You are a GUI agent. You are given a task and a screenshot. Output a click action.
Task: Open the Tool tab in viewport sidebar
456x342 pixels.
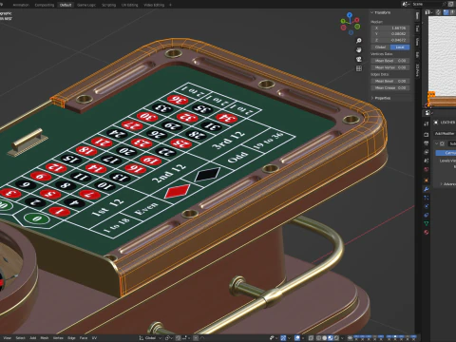[x=417, y=28]
